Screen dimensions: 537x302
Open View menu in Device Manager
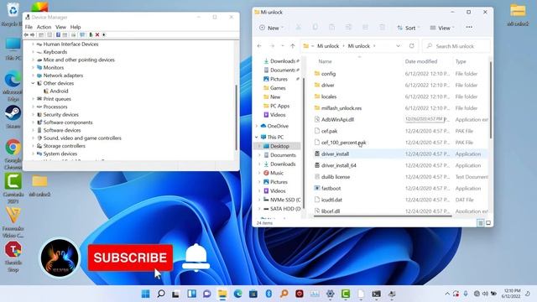(60, 27)
